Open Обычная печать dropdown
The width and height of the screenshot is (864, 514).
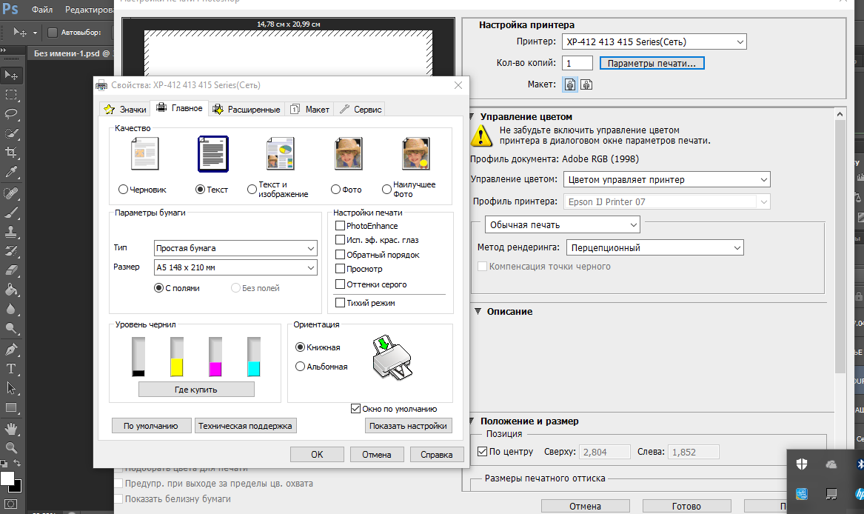coord(563,225)
